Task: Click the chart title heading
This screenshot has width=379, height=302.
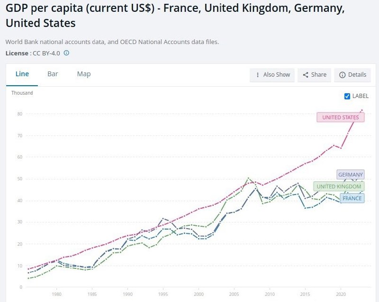Action: (175, 16)
